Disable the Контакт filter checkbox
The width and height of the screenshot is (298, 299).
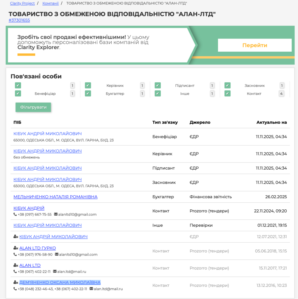228,94
